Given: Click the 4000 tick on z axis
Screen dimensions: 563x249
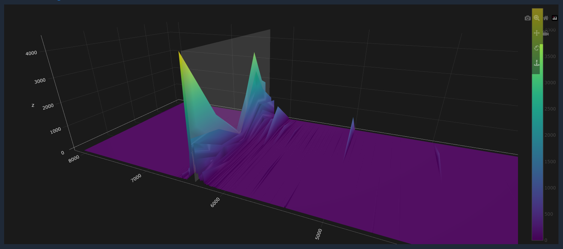Looking at the screenshot, I should (31, 53).
